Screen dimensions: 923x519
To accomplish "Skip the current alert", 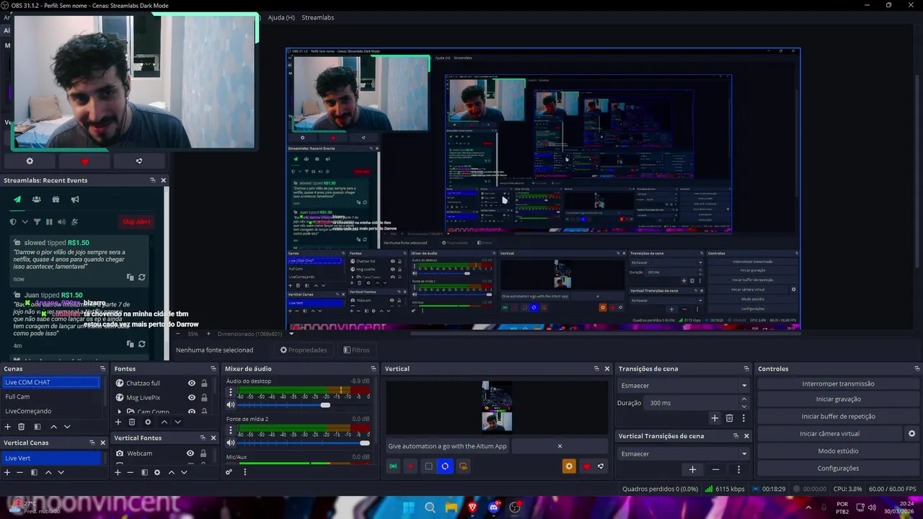I will click(x=136, y=222).
